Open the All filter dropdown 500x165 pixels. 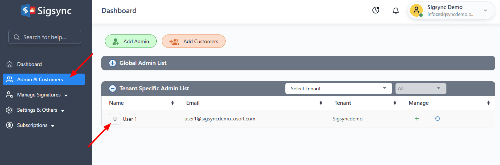[421, 88]
